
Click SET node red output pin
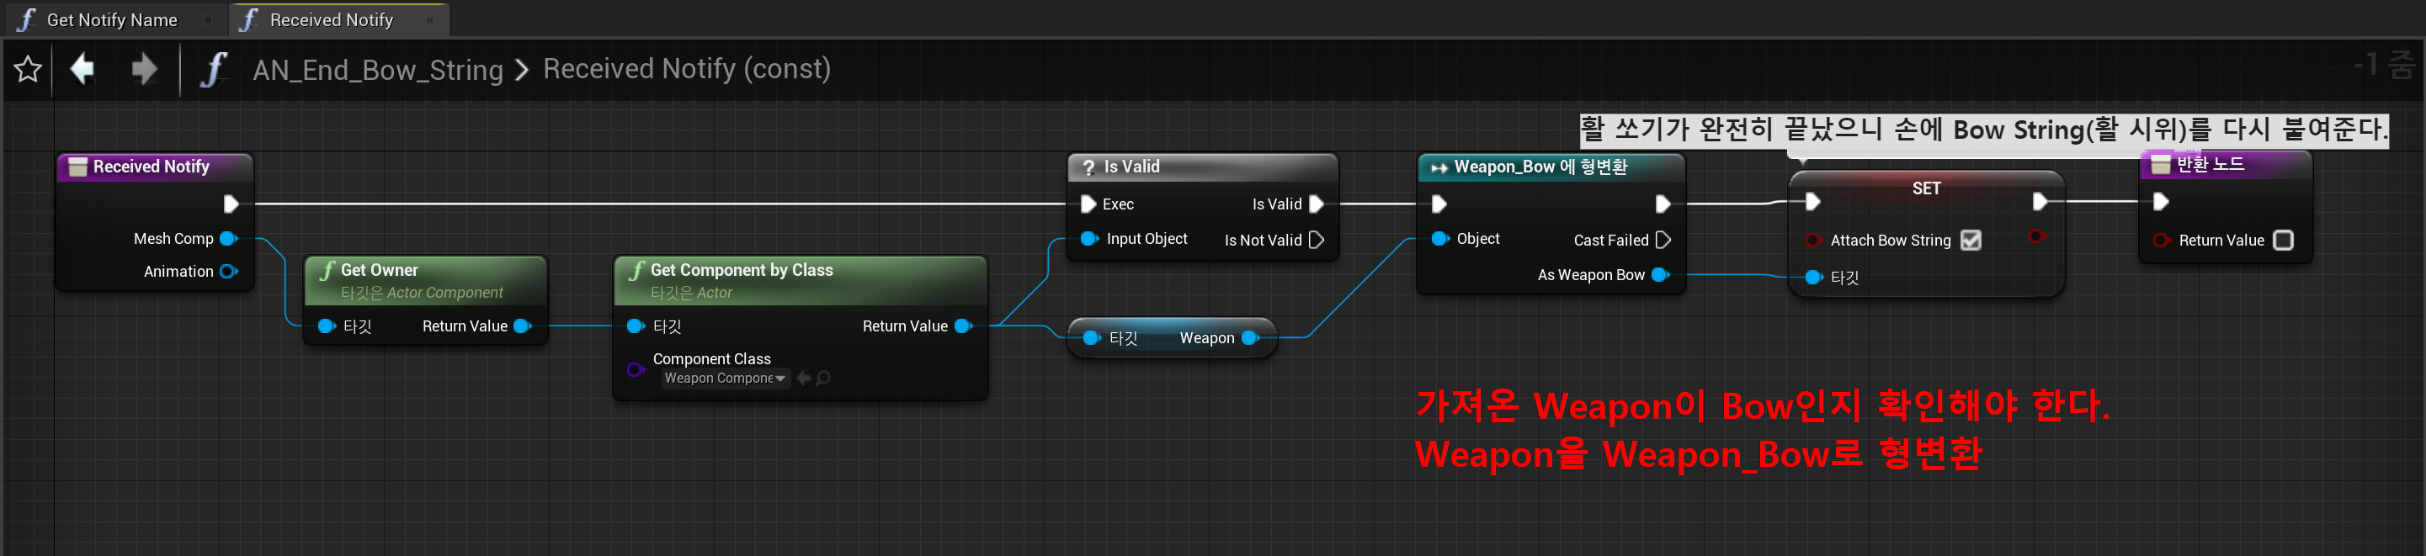(2037, 236)
